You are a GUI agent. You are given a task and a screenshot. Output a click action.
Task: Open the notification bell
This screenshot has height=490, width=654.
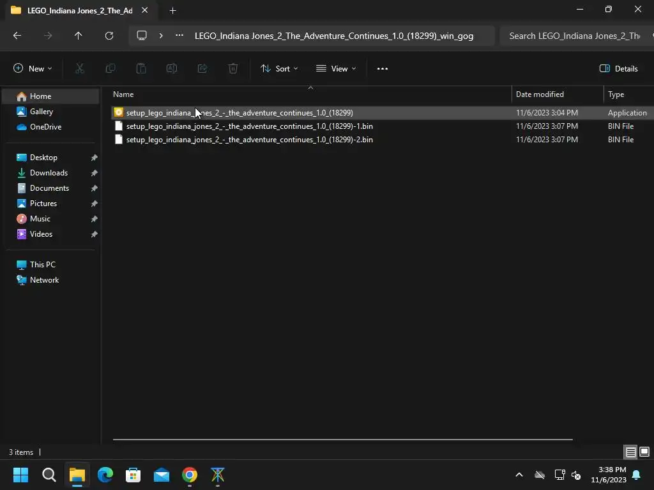[637, 475]
